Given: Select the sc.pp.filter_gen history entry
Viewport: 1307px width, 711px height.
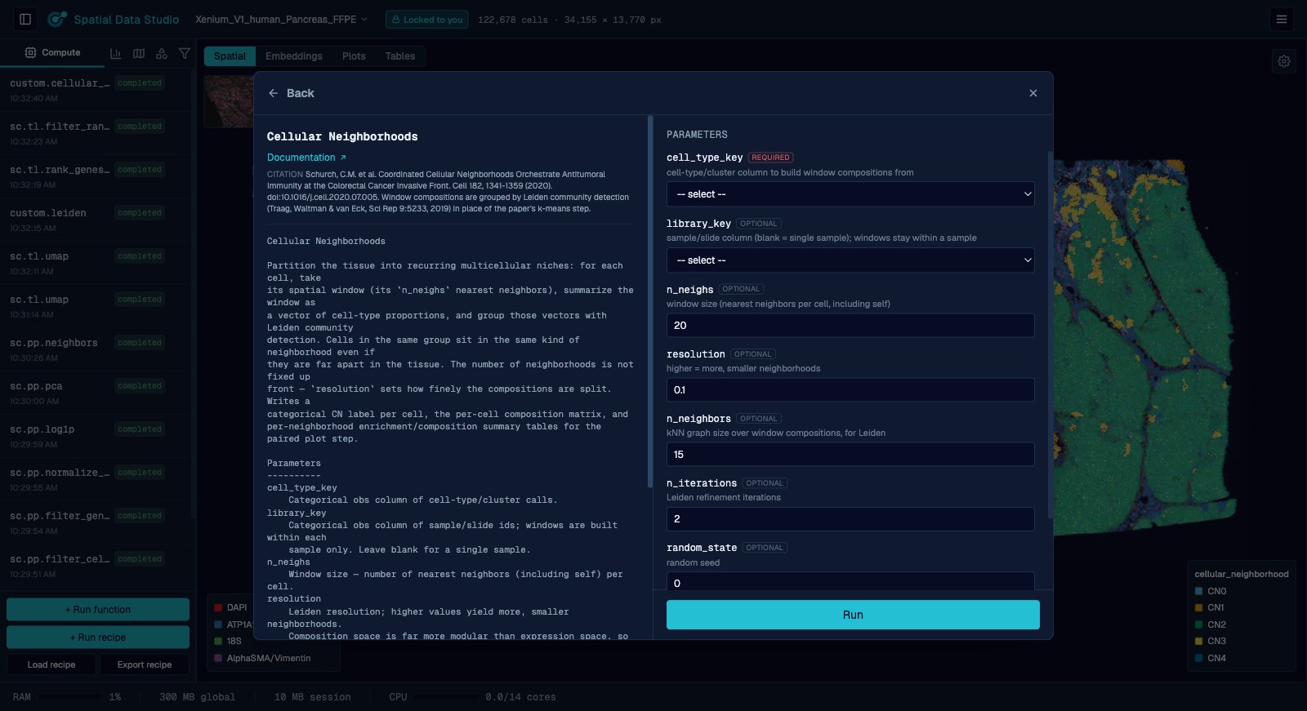Looking at the screenshot, I should pos(96,522).
